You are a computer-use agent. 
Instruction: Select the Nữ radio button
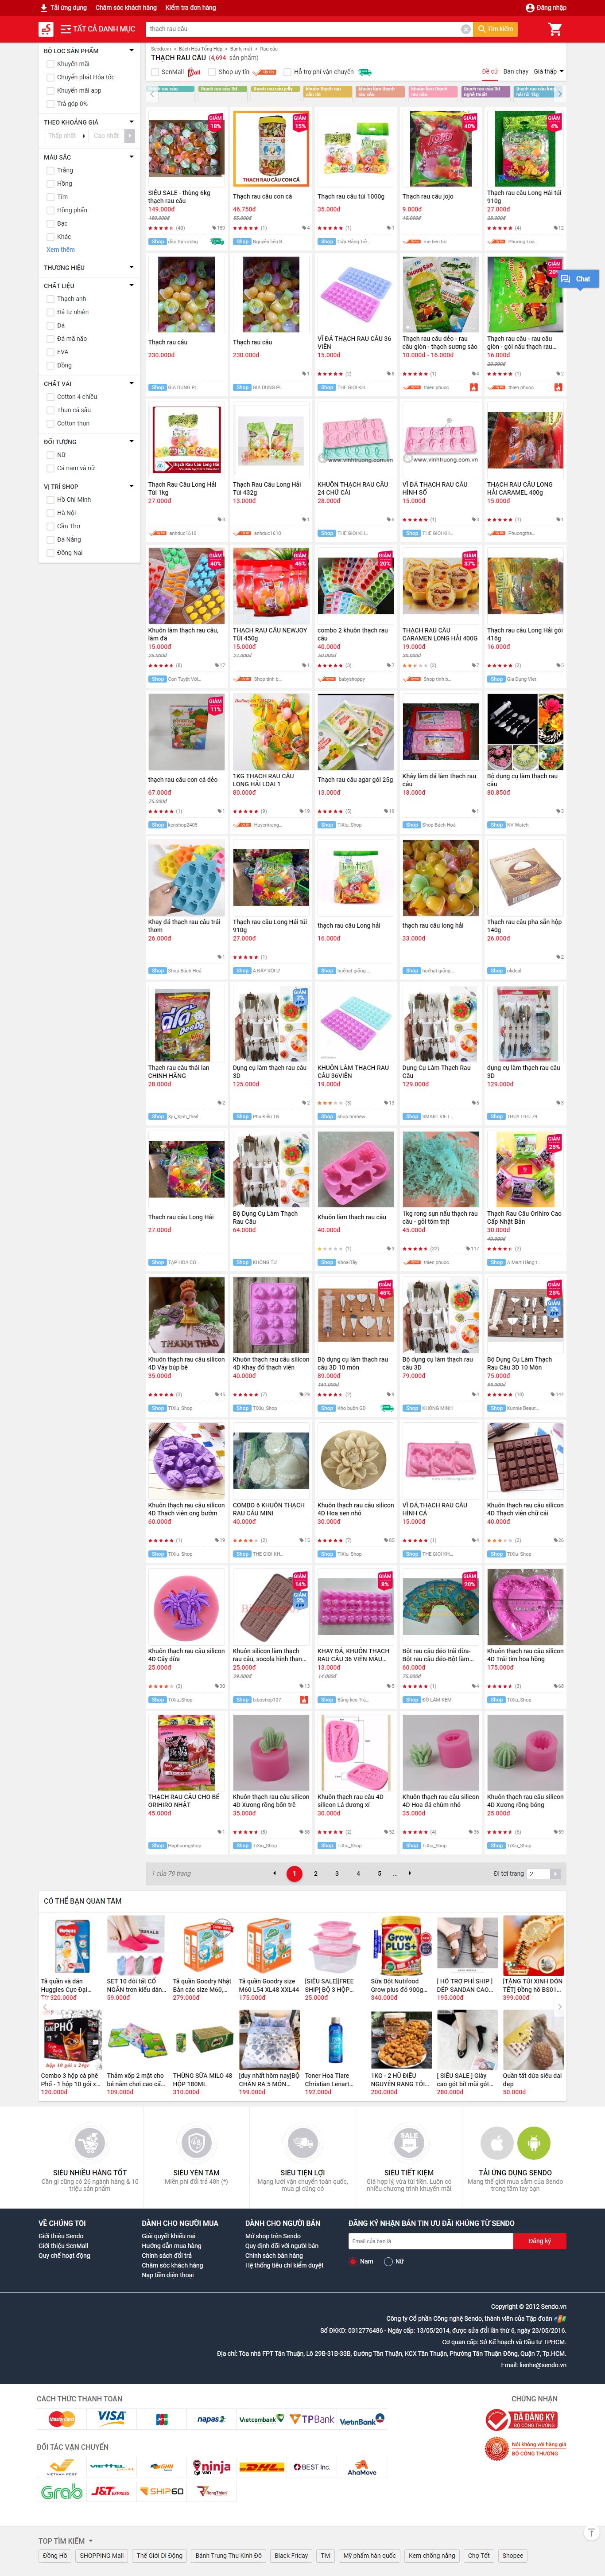388,2261
